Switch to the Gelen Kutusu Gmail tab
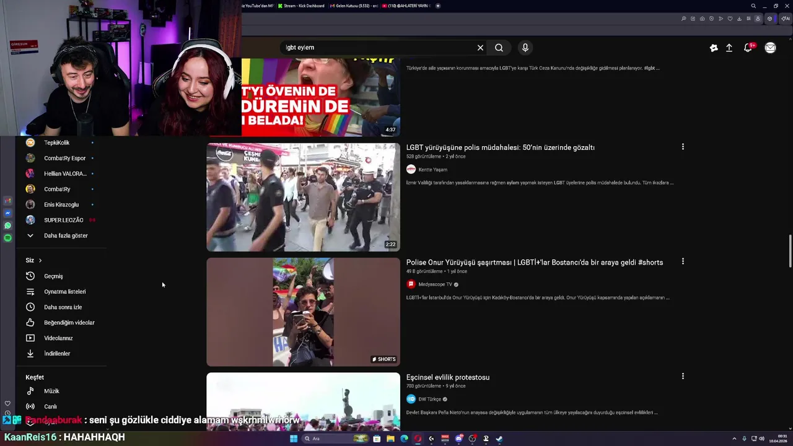 point(353,6)
